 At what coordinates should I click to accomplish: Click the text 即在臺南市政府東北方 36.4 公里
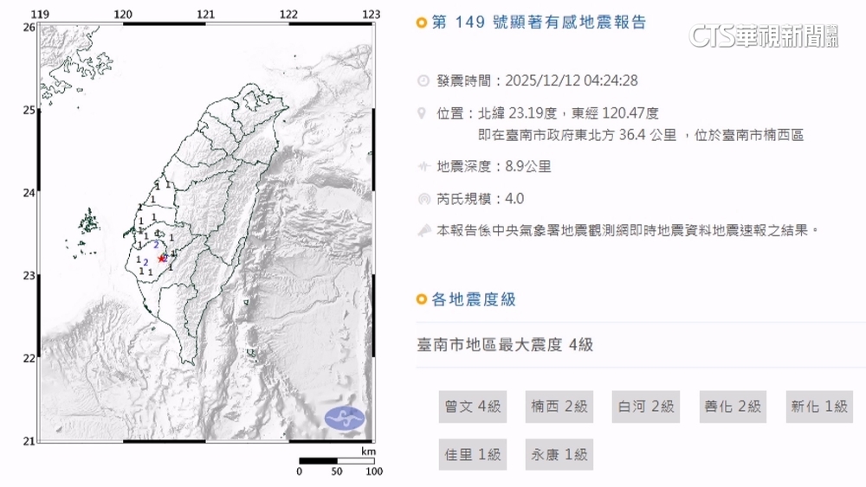pos(577,135)
